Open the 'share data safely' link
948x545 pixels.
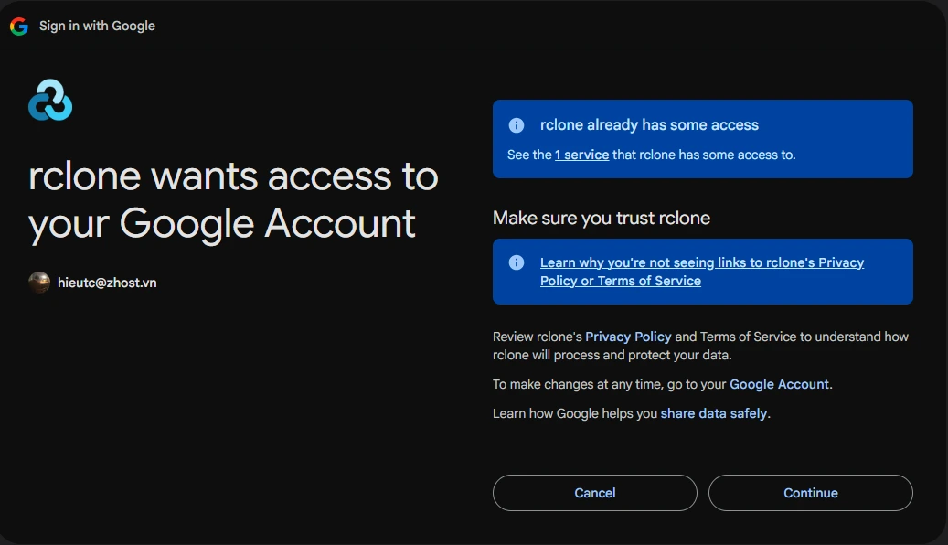[x=713, y=413]
